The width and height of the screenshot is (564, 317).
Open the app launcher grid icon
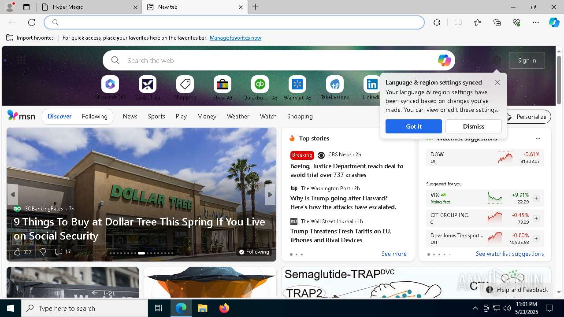tap(21, 60)
